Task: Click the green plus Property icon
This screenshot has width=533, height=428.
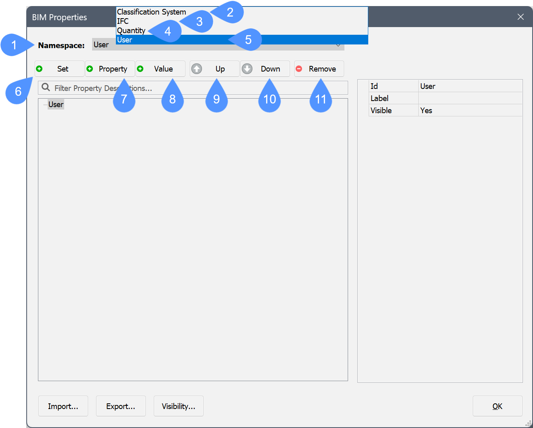Action: [x=90, y=69]
